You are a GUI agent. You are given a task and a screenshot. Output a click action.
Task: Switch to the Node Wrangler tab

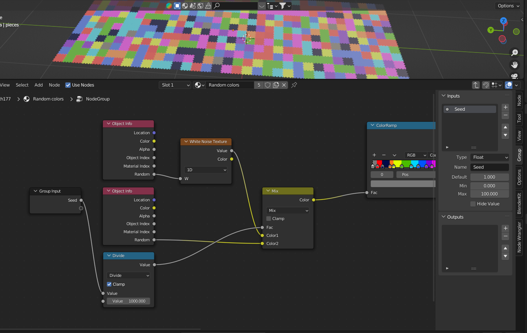[x=519, y=237]
